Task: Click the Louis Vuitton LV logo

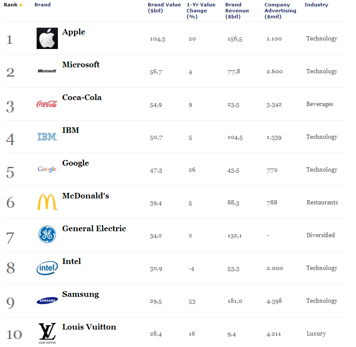Action: [47, 333]
